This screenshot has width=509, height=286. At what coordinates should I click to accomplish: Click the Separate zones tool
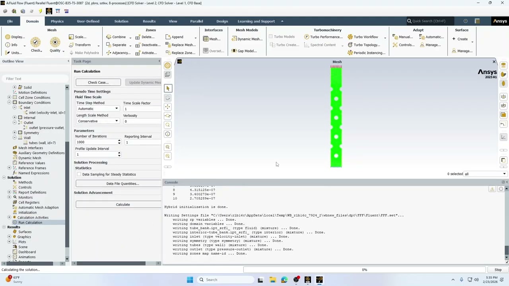[116, 45]
